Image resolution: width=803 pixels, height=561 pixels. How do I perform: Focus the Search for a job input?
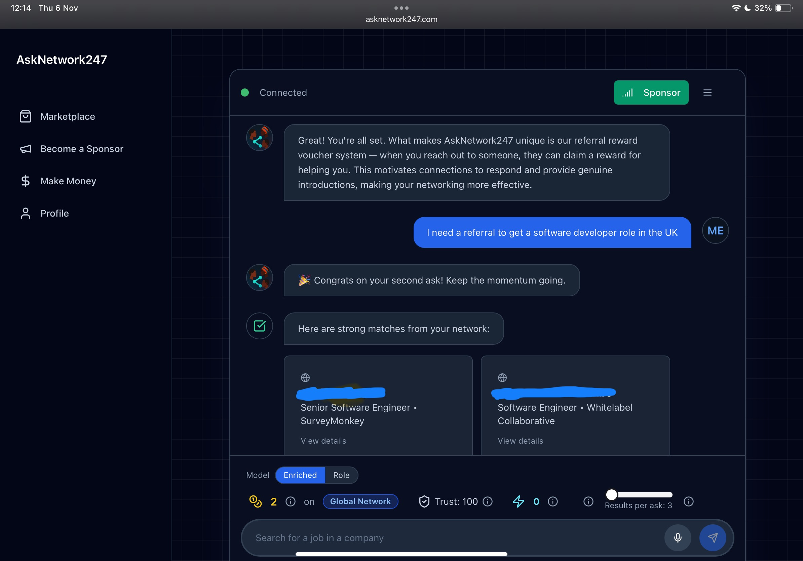(455, 537)
